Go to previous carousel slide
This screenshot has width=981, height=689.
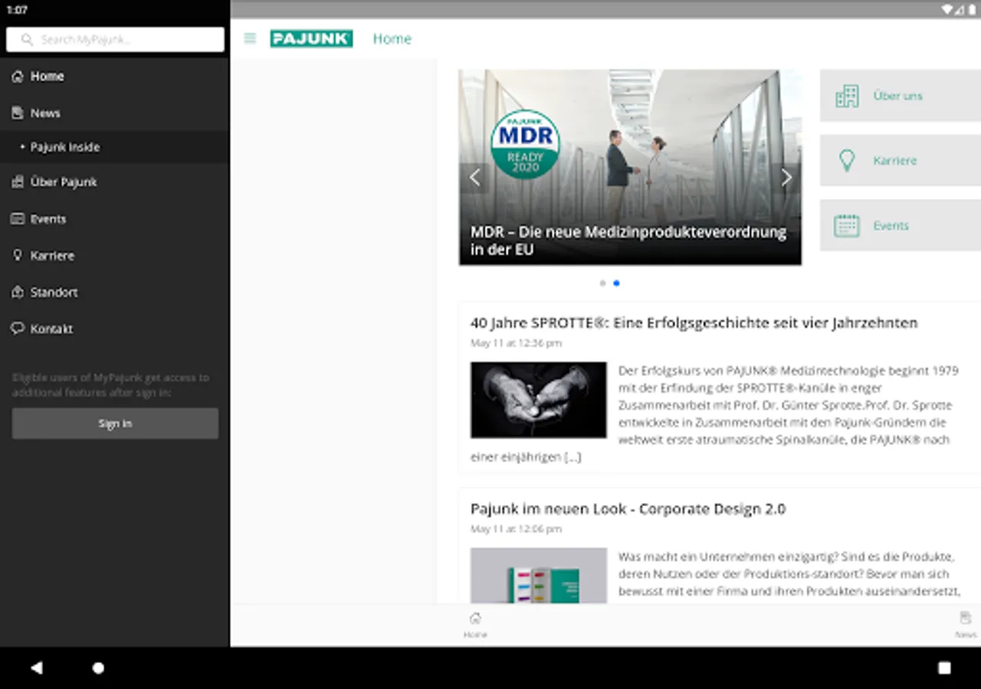coord(474,178)
